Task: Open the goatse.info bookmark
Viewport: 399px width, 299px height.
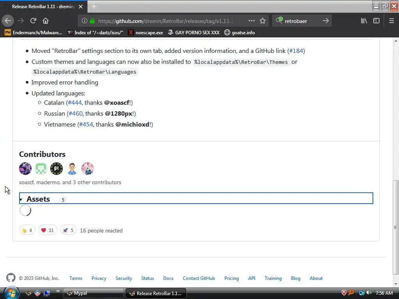Action: (x=240, y=33)
